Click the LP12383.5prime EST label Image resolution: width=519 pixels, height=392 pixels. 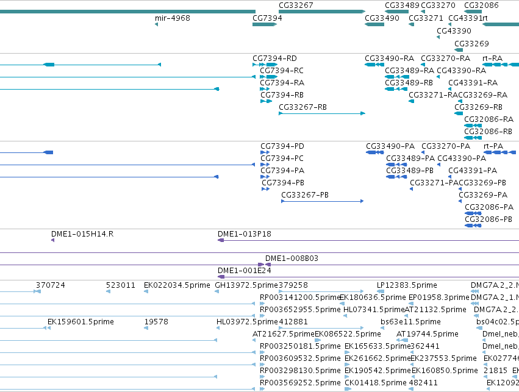(x=407, y=285)
